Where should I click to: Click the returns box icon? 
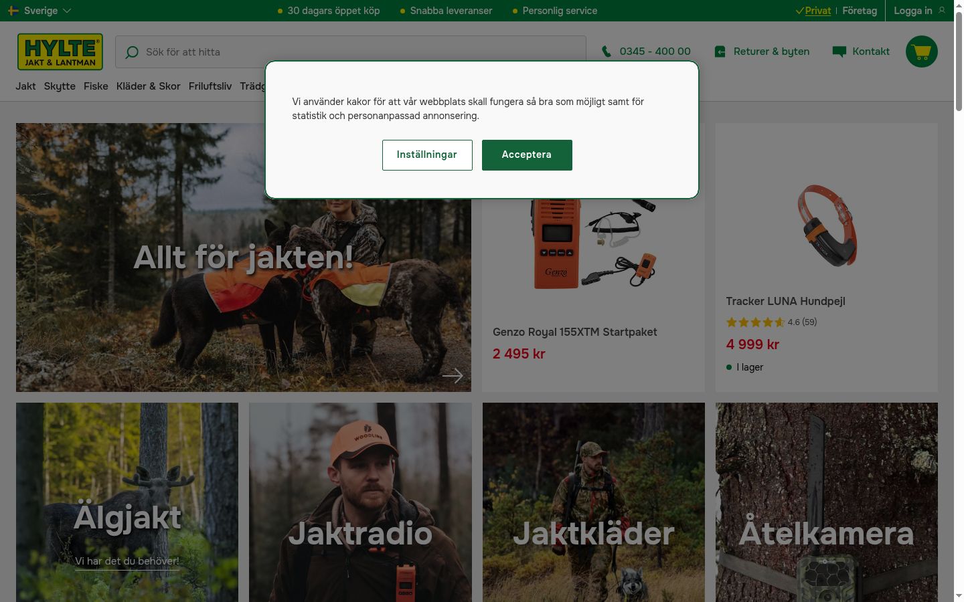(x=720, y=52)
